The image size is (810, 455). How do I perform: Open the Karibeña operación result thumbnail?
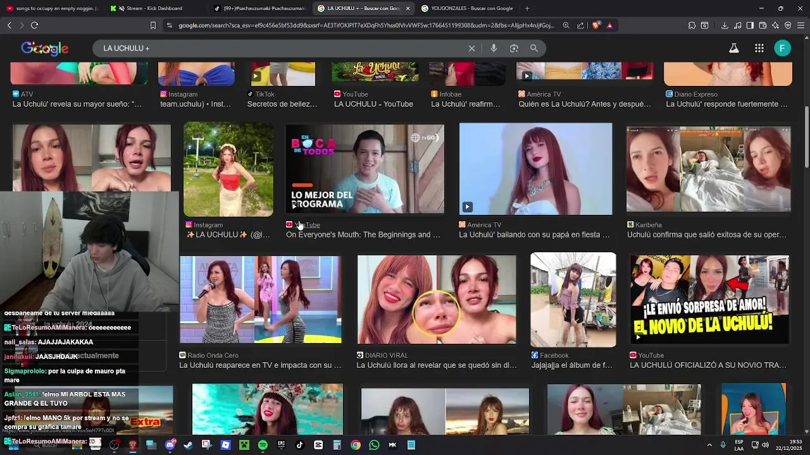[708, 169]
